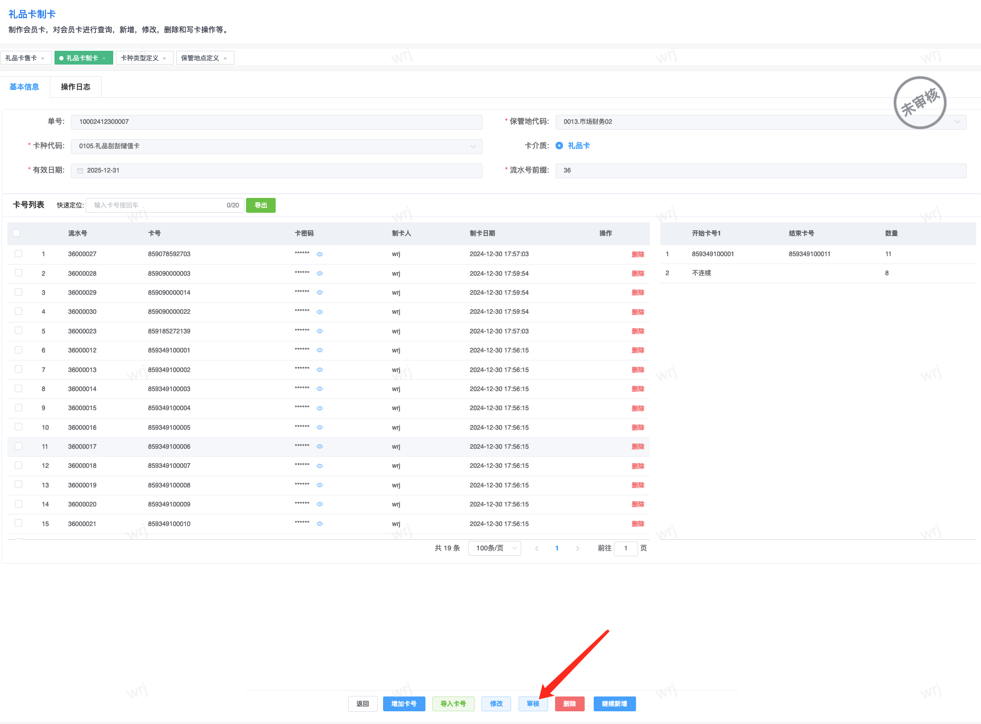Show password of card 859349100001
The height and width of the screenshot is (724, 981).
(x=320, y=350)
